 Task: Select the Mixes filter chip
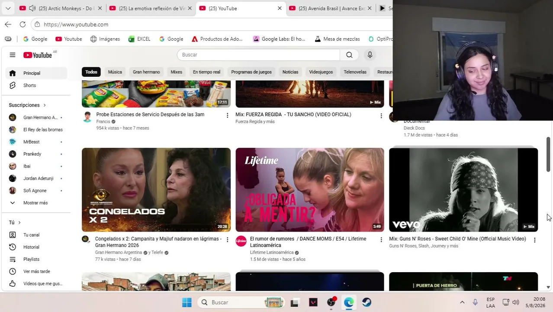pyautogui.click(x=176, y=72)
